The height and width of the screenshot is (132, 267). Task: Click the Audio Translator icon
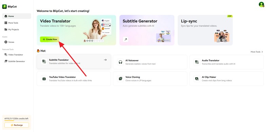197,62
